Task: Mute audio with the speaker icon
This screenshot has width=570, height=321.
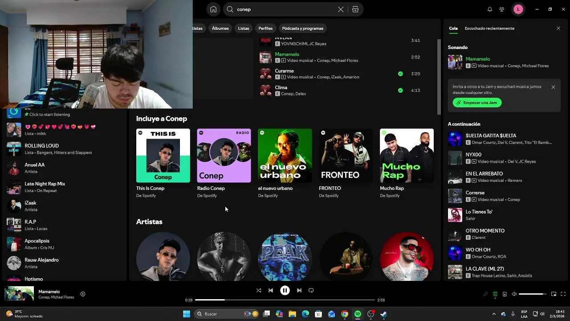Action: [514, 294]
